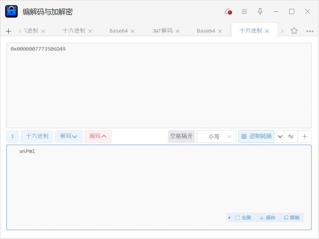The image size is (319, 239).
Task: Toggle the 空格隔开 option
Action: [181, 136]
